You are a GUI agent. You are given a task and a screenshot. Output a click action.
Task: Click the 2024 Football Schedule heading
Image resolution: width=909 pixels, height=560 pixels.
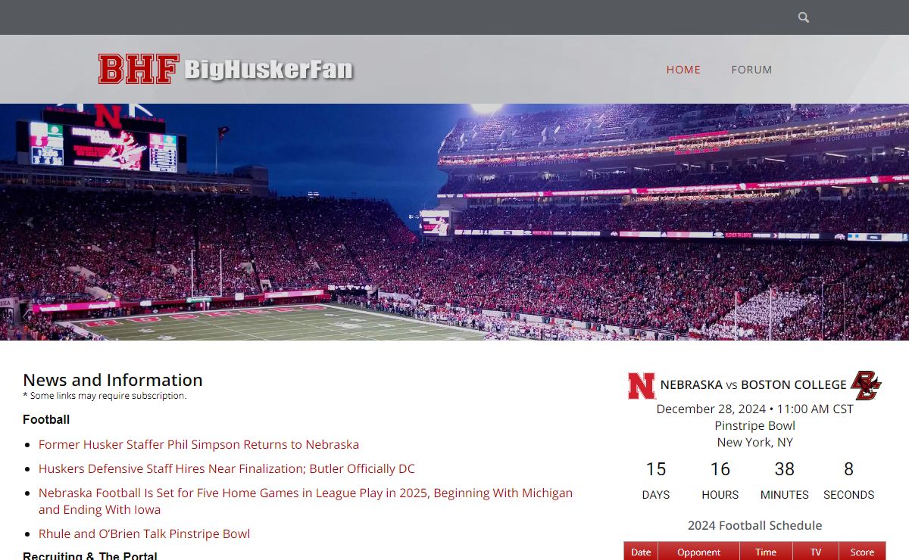tap(754, 525)
